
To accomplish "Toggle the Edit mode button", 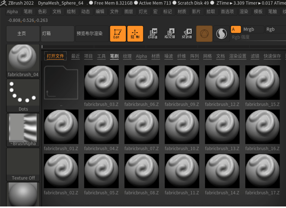I will pos(118,34).
